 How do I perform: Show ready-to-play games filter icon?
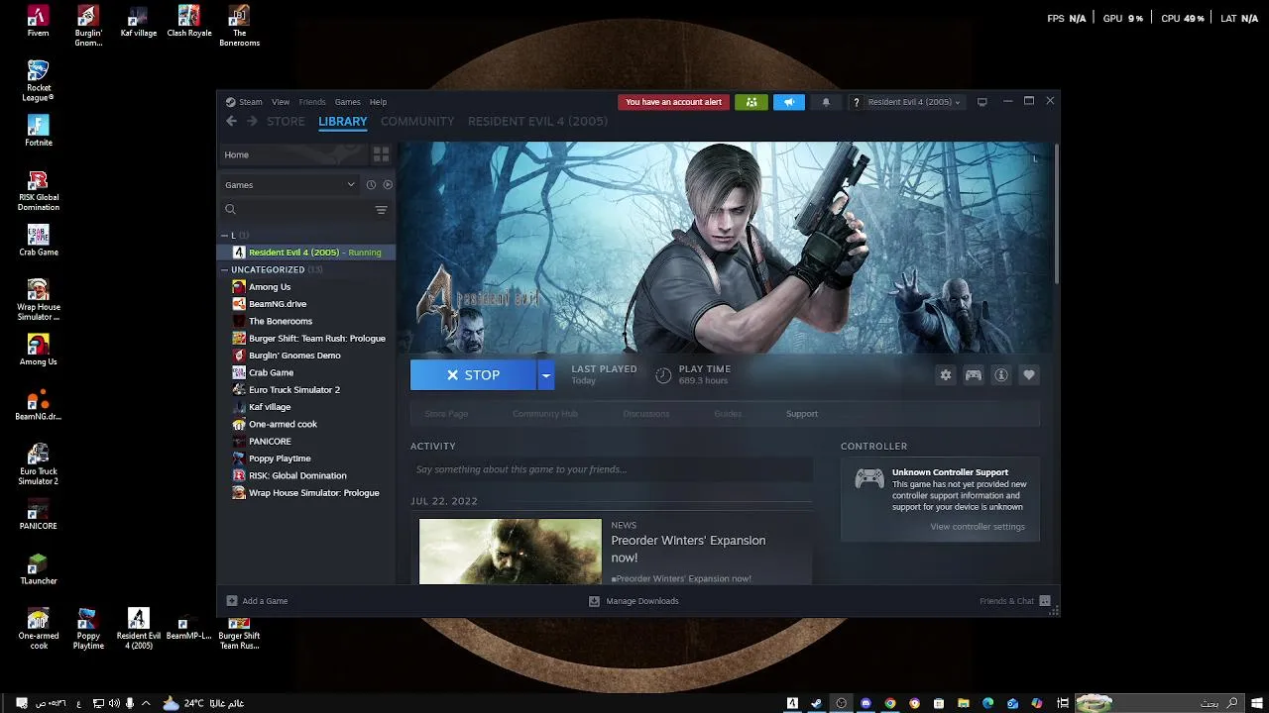point(388,185)
